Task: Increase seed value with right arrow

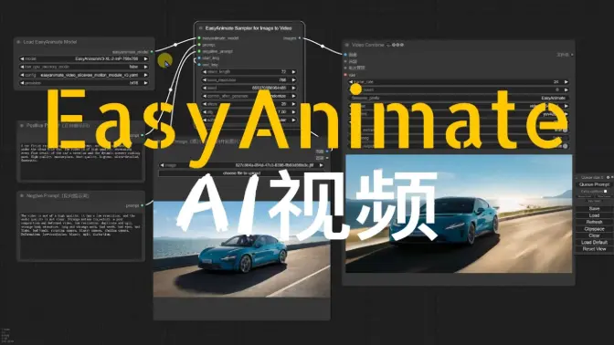Action: (x=293, y=88)
